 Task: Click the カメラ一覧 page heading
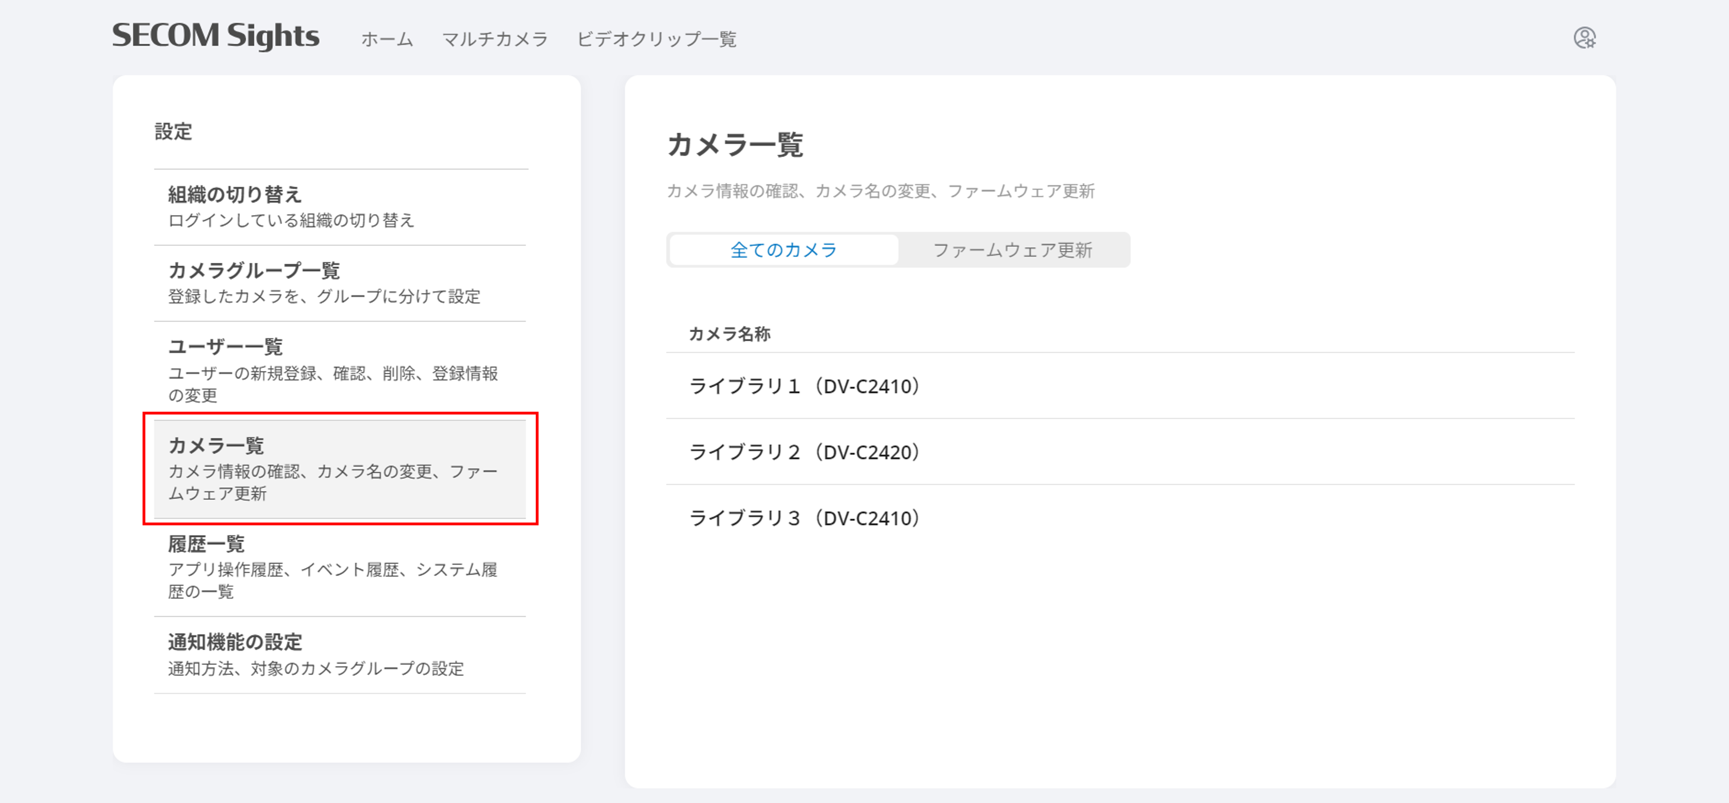point(735,144)
